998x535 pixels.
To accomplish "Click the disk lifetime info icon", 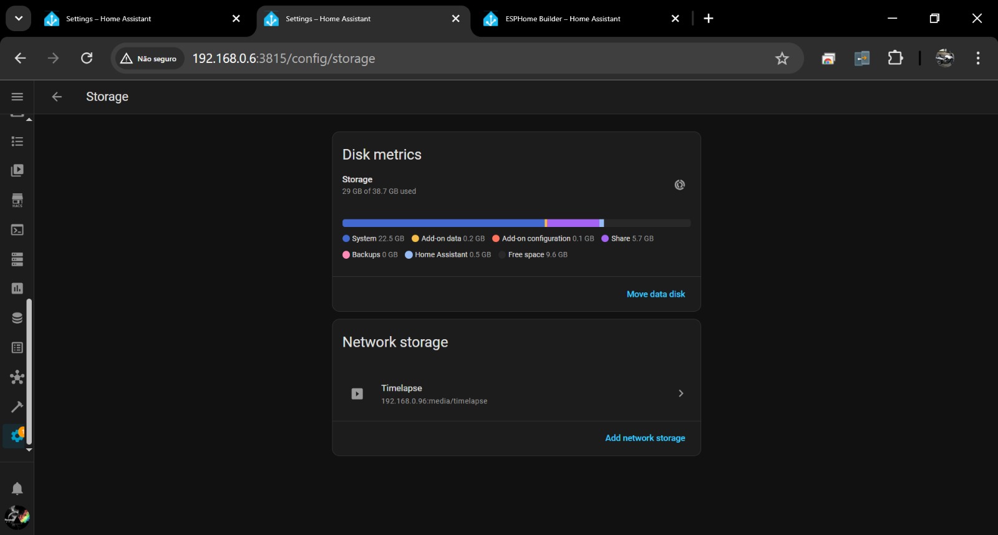I will pos(680,185).
